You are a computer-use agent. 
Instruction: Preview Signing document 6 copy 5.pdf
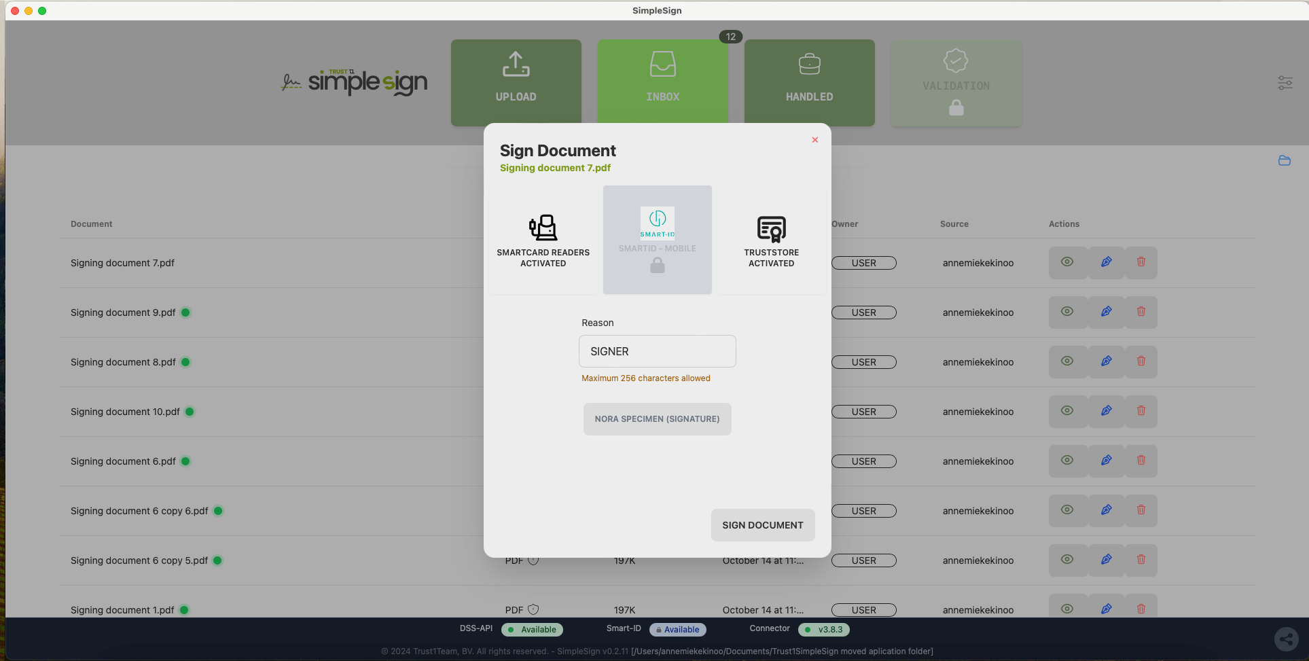(x=1067, y=560)
